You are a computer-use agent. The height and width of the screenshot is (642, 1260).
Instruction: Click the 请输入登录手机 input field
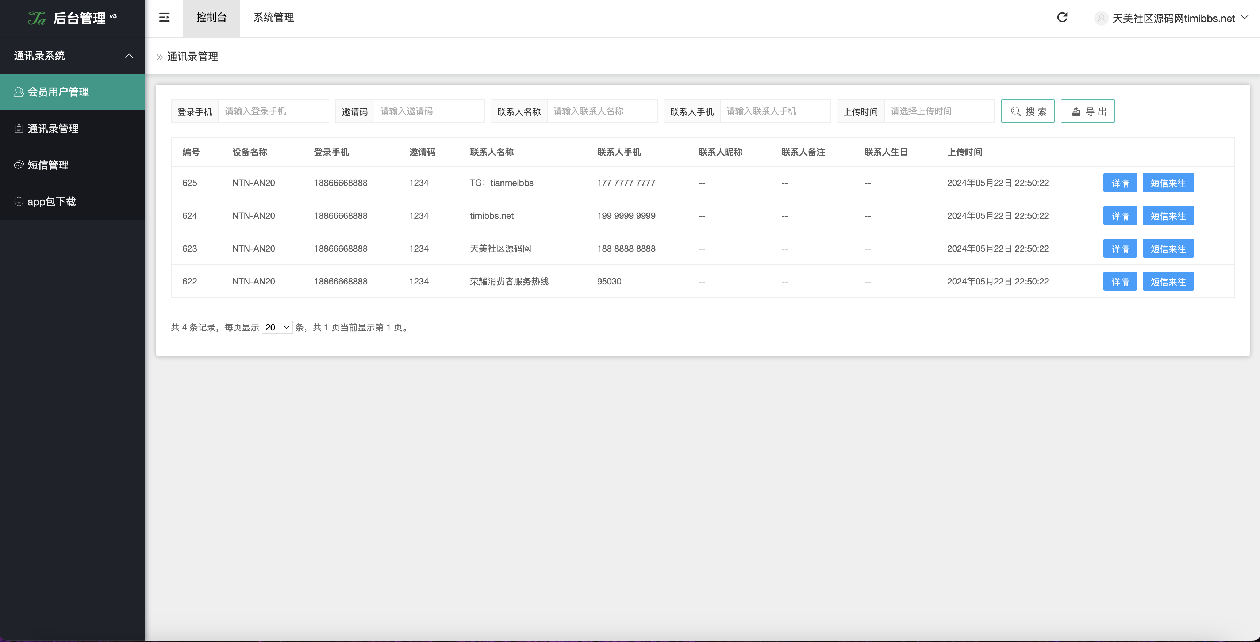point(274,111)
